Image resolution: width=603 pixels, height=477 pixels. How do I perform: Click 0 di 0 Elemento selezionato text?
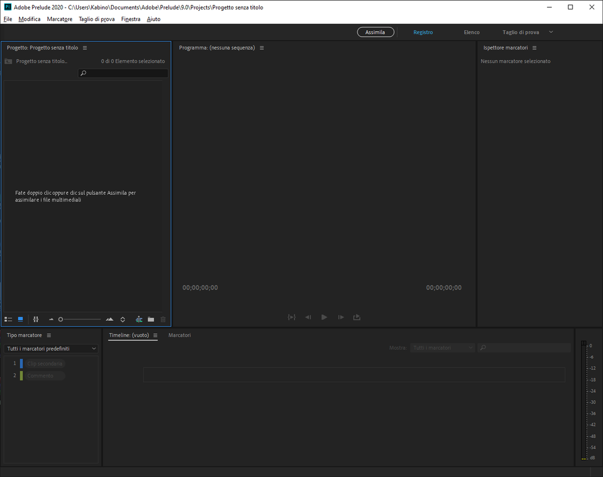132,61
